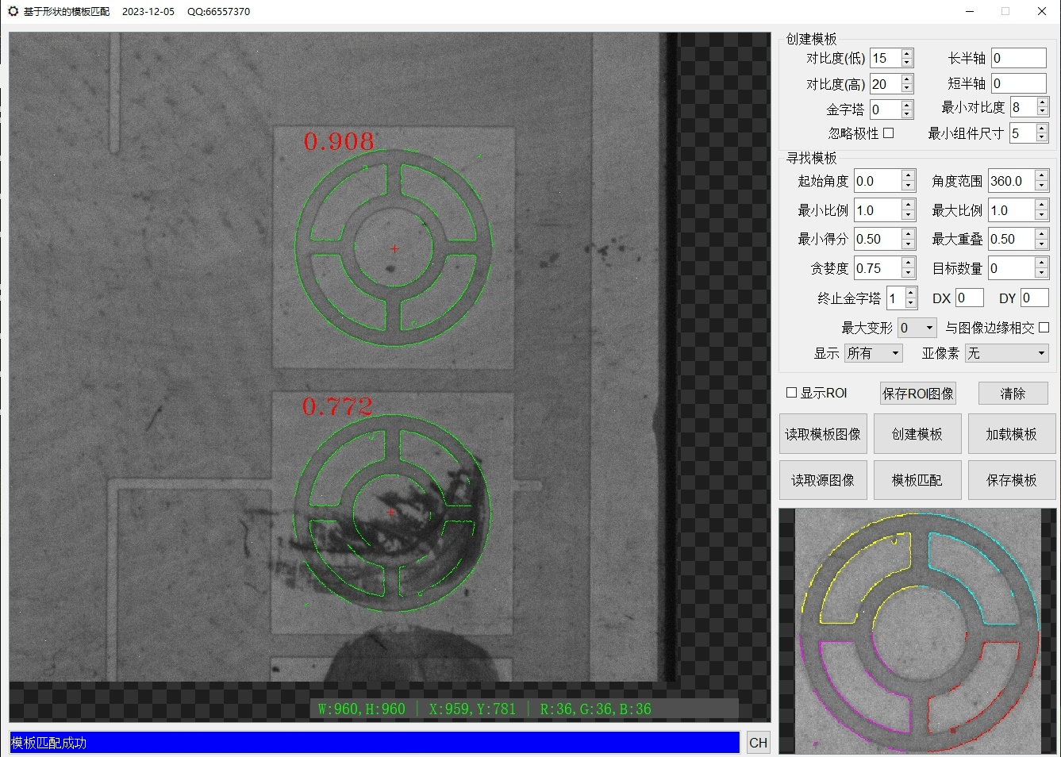Open the 显示 所有 dropdown
Image resolution: width=1061 pixels, height=757 pixels.
pos(874,353)
